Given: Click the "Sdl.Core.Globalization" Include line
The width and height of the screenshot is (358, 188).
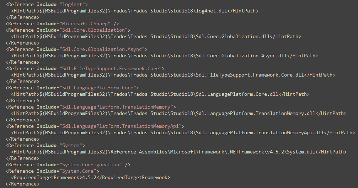Looking at the screenshot, I should (x=68, y=30).
